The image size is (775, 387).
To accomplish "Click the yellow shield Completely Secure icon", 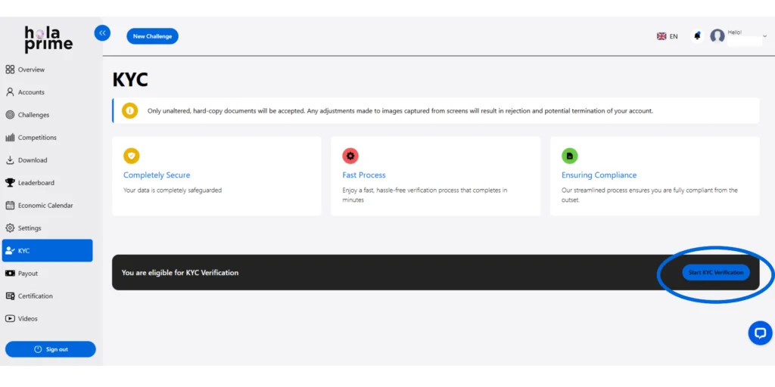I will click(x=132, y=156).
